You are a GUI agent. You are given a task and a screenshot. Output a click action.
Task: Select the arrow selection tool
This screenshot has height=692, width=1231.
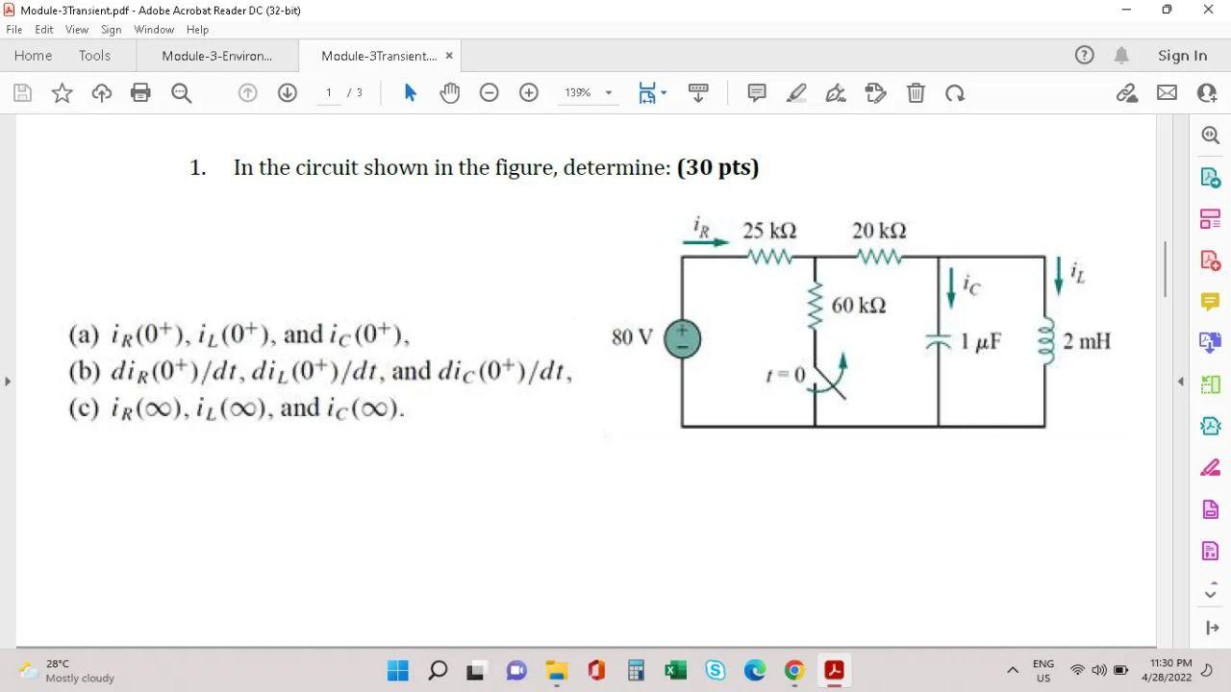(x=409, y=92)
